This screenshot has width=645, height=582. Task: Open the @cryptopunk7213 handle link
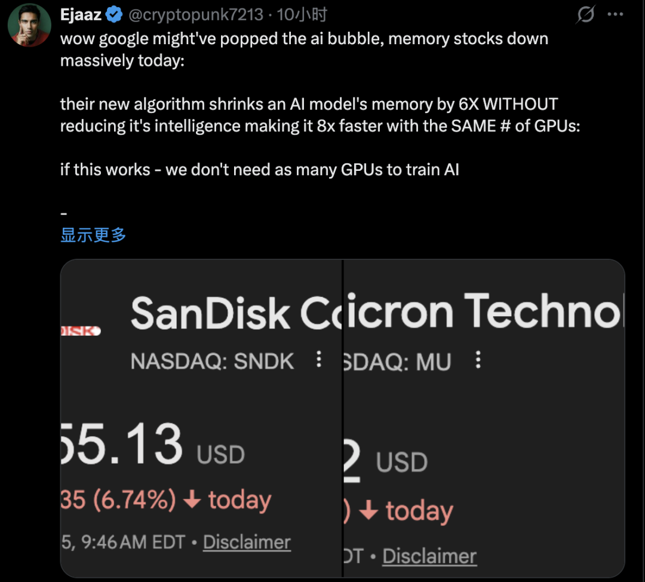click(196, 15)
